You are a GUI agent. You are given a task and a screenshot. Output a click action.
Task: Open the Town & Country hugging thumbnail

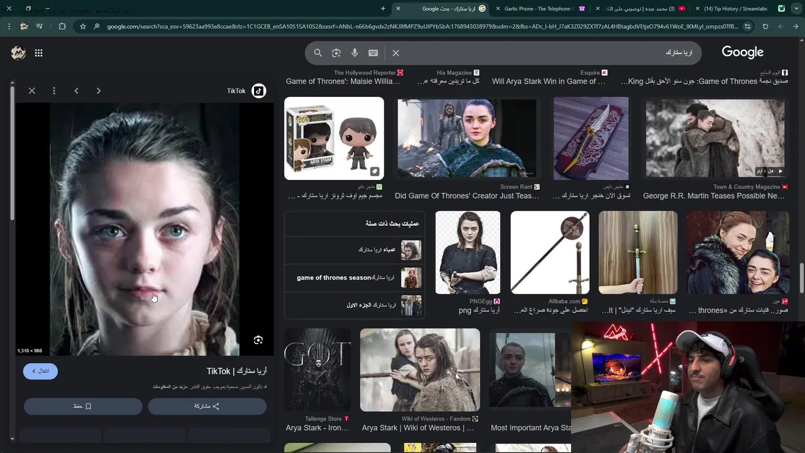pos(715,138)
